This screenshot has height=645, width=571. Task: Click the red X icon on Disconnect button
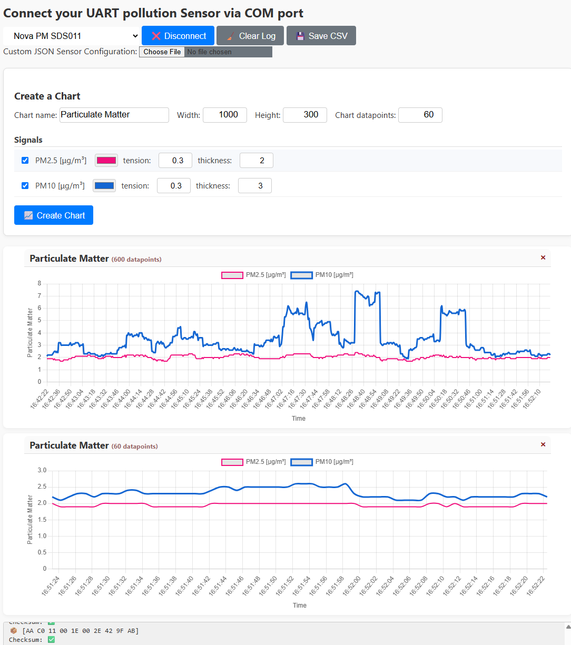coord(156,35)
